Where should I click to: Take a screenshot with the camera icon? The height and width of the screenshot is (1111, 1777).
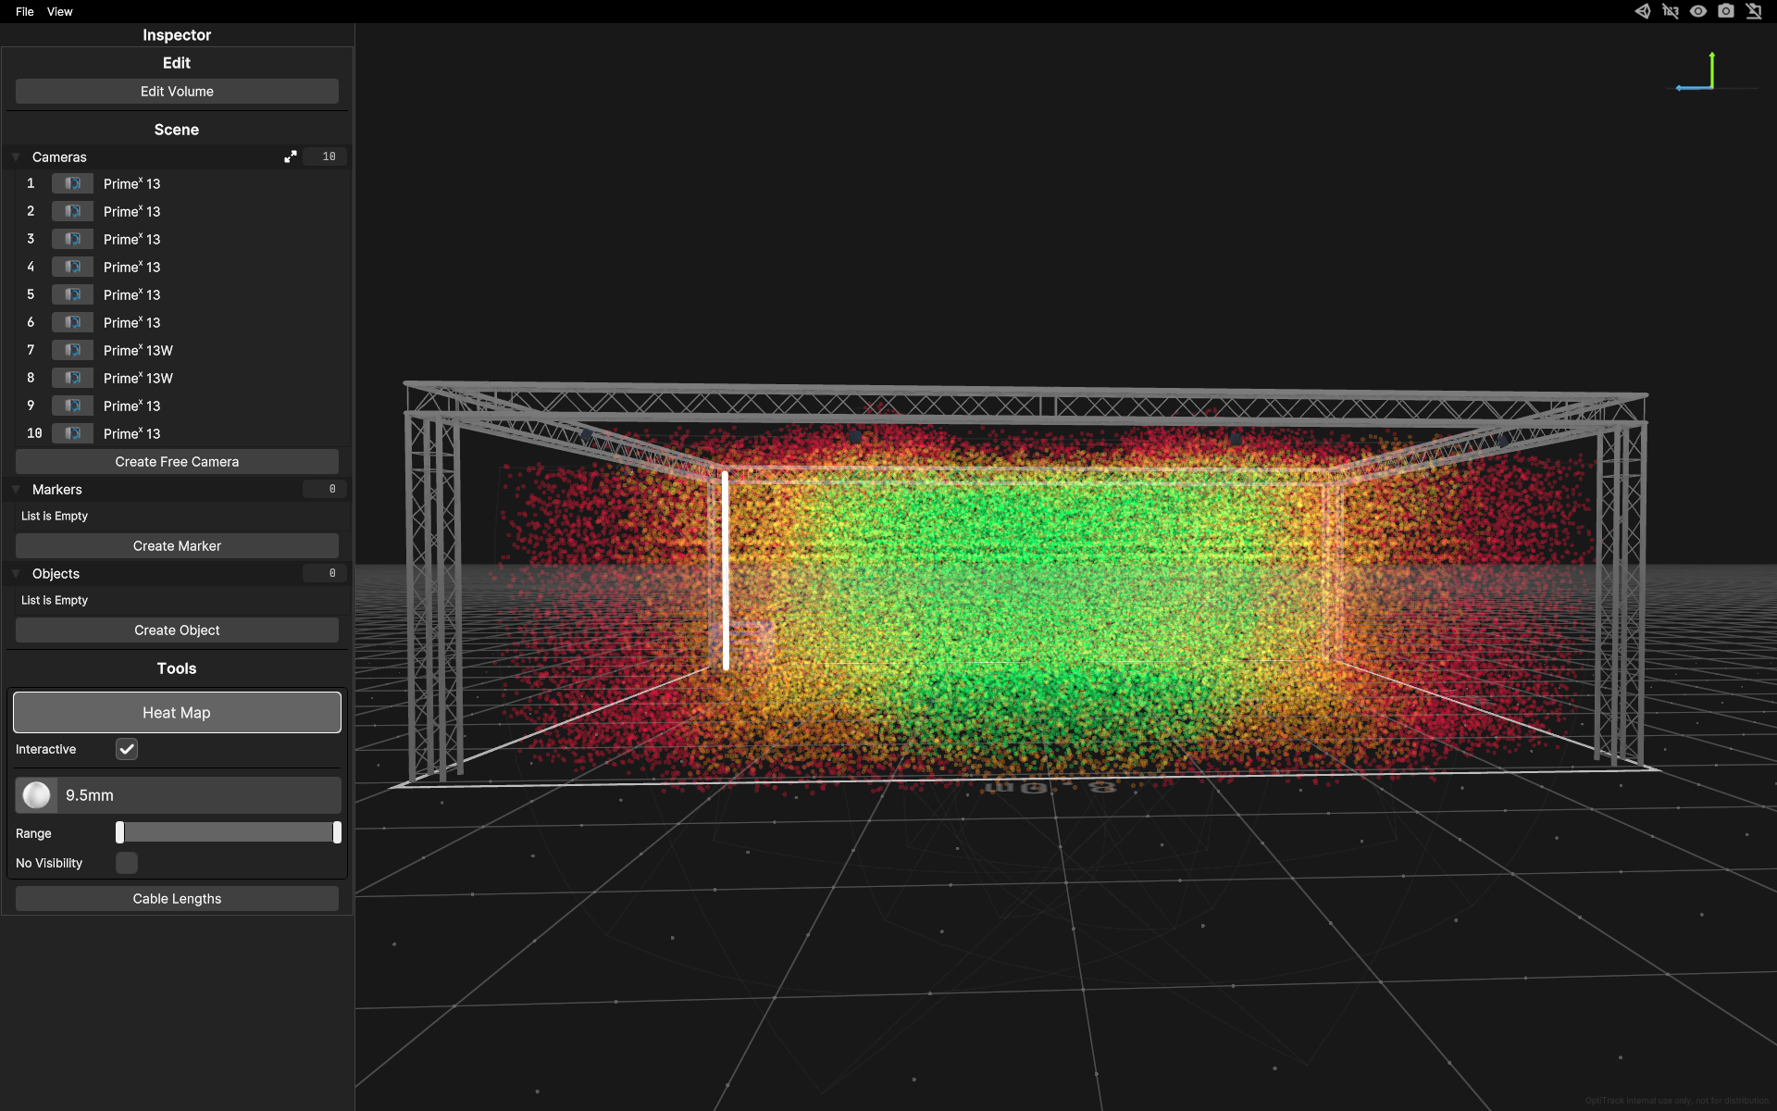point(1727,11)
